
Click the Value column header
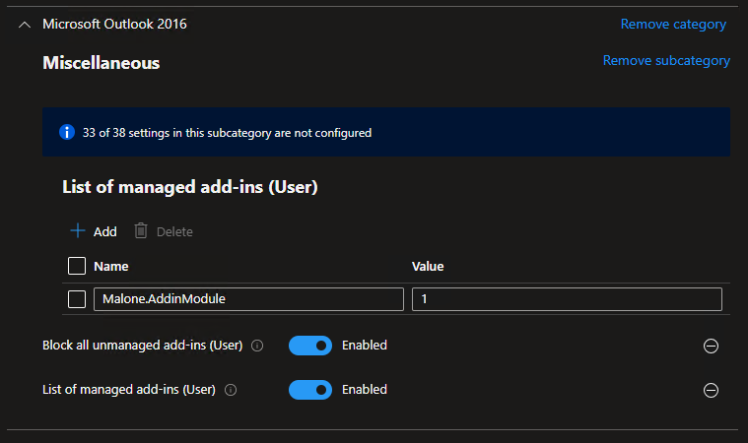[x=428, y=266]
